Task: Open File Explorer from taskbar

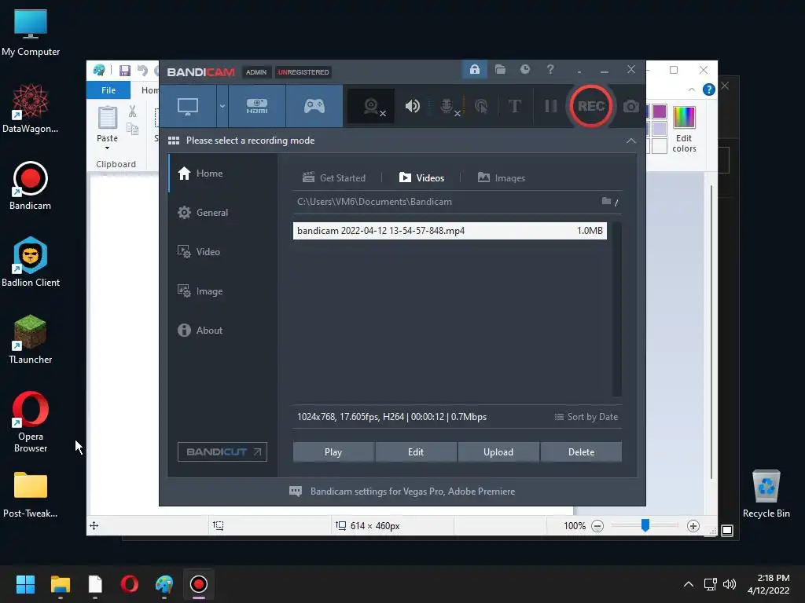Action: tap(60, 584)
